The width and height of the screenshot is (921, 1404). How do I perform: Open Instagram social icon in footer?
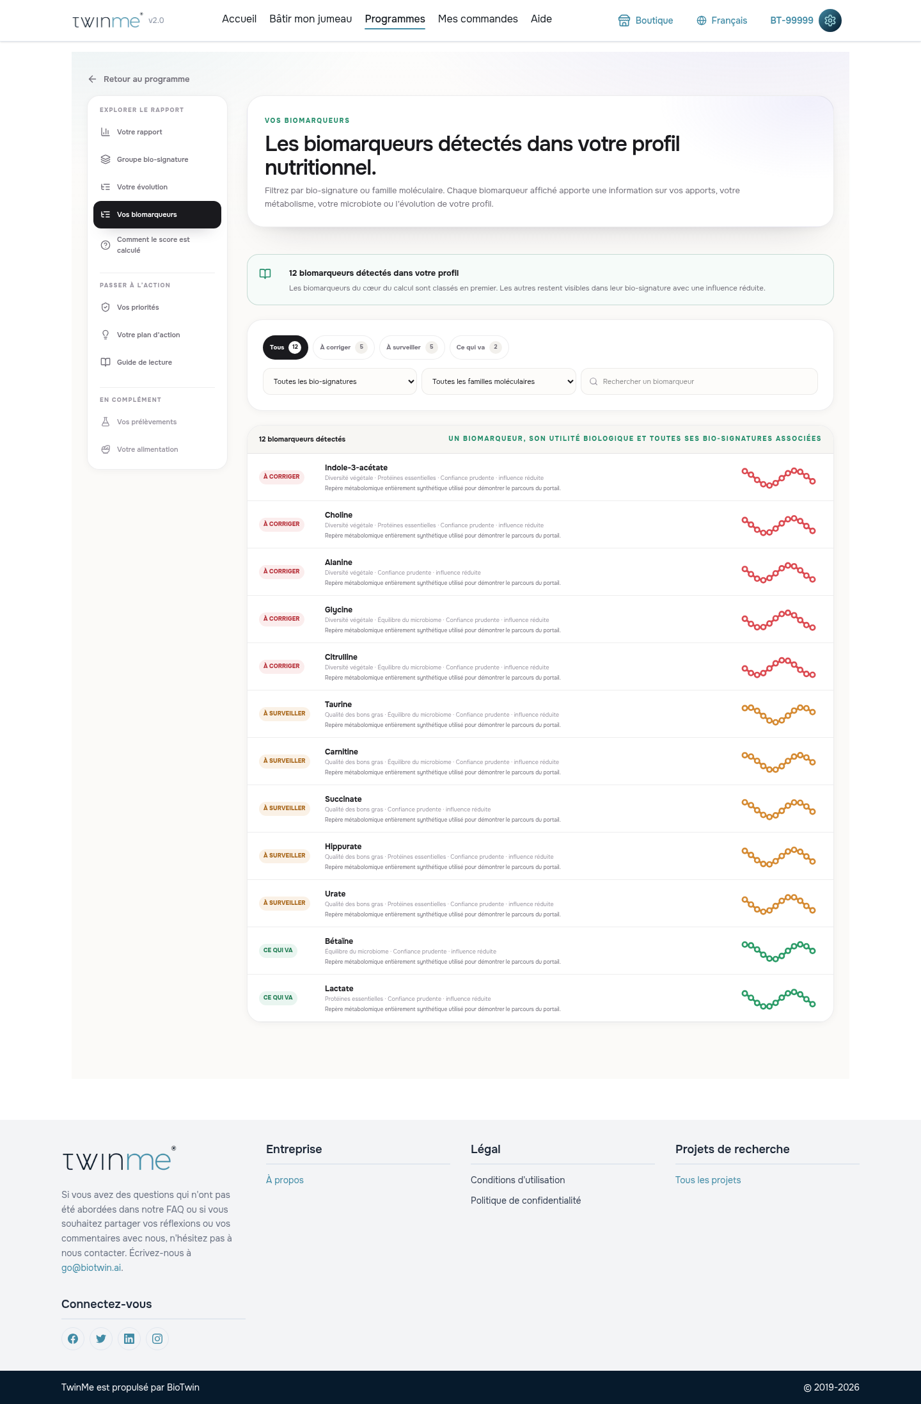pyautogui.click(x=157, y=1339)
